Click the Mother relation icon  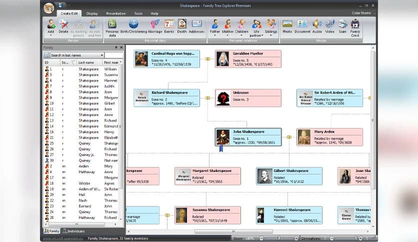pos(227,24)
